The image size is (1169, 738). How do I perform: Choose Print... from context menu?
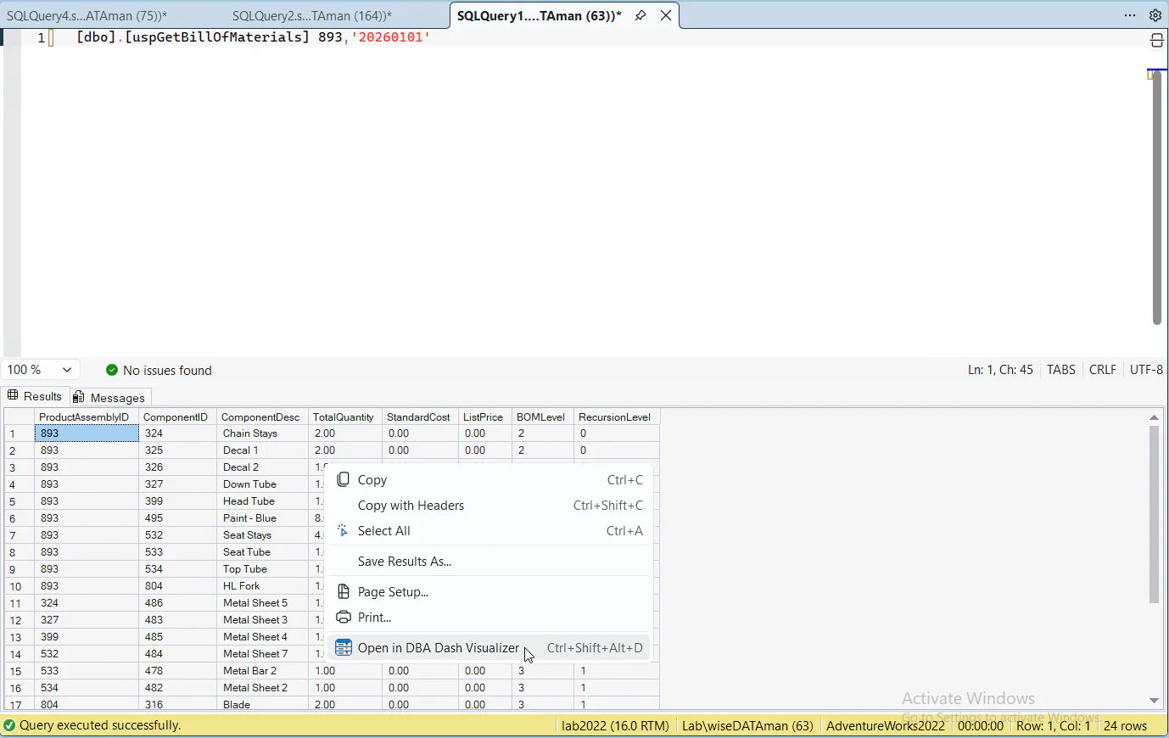[489, 618]
